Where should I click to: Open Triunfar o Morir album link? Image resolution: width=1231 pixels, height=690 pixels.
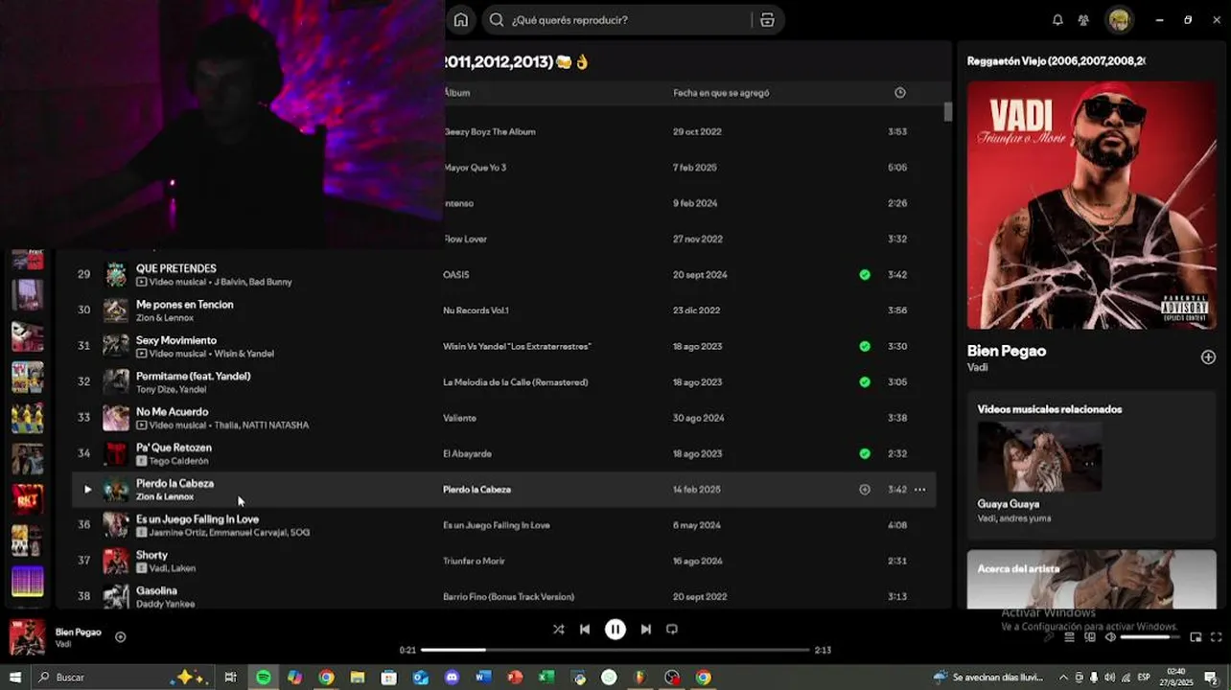(474, 561)
